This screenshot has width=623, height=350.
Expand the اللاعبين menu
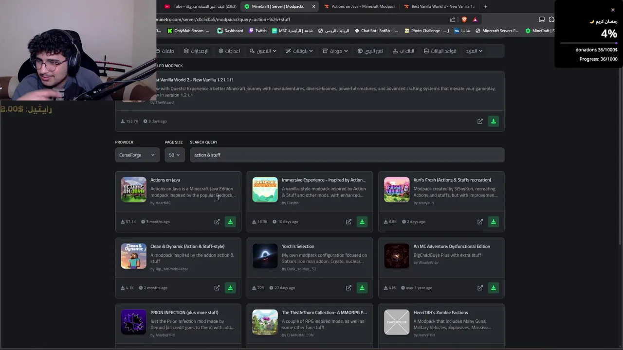[263, 51]
